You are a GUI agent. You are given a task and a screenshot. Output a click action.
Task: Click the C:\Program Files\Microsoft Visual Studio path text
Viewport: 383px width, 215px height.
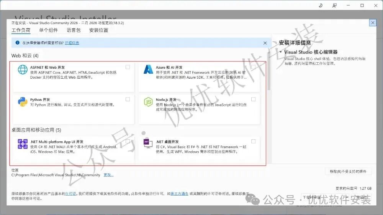(56, 175)
